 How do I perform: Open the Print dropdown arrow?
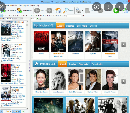tap(82, 10)
